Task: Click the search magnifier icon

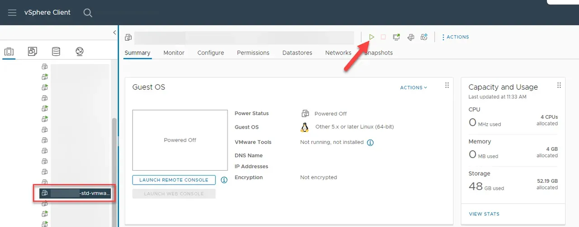Action: click(x=88, y=13)
